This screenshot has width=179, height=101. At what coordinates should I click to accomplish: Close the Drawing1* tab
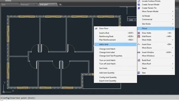tap(36, 4)
